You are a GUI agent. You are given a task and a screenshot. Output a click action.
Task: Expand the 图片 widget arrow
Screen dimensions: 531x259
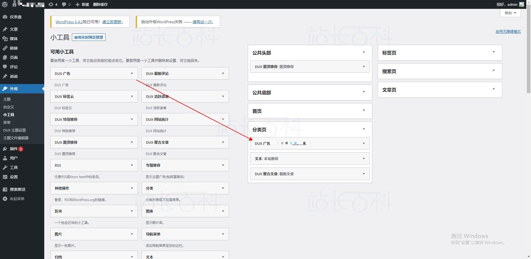click(132, 234)
